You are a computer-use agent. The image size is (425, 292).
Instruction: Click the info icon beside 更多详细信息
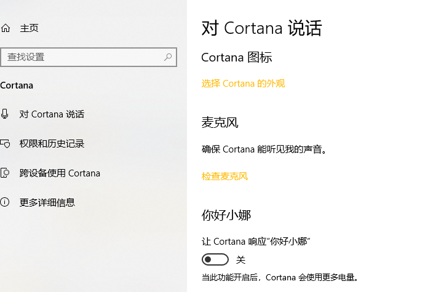click(x=6, y=202)
